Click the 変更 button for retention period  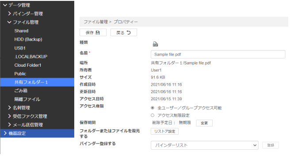(204, 123)
